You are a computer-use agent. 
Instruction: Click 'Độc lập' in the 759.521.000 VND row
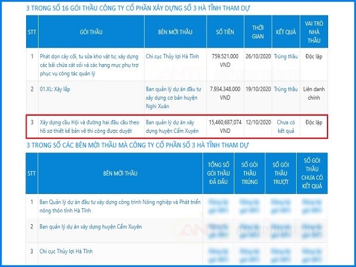[x=314, y=56]
